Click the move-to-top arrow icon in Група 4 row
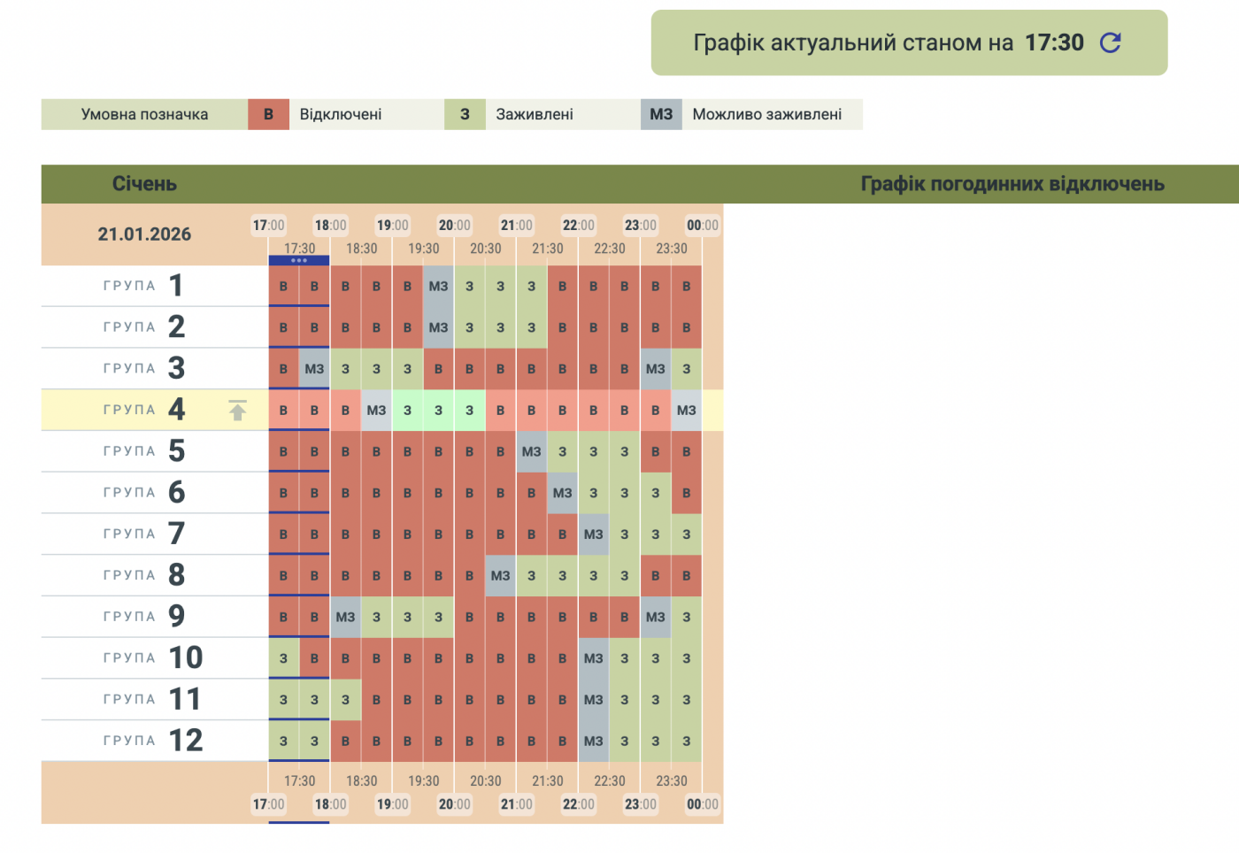 pyautogui.click(x=237, y=410)
